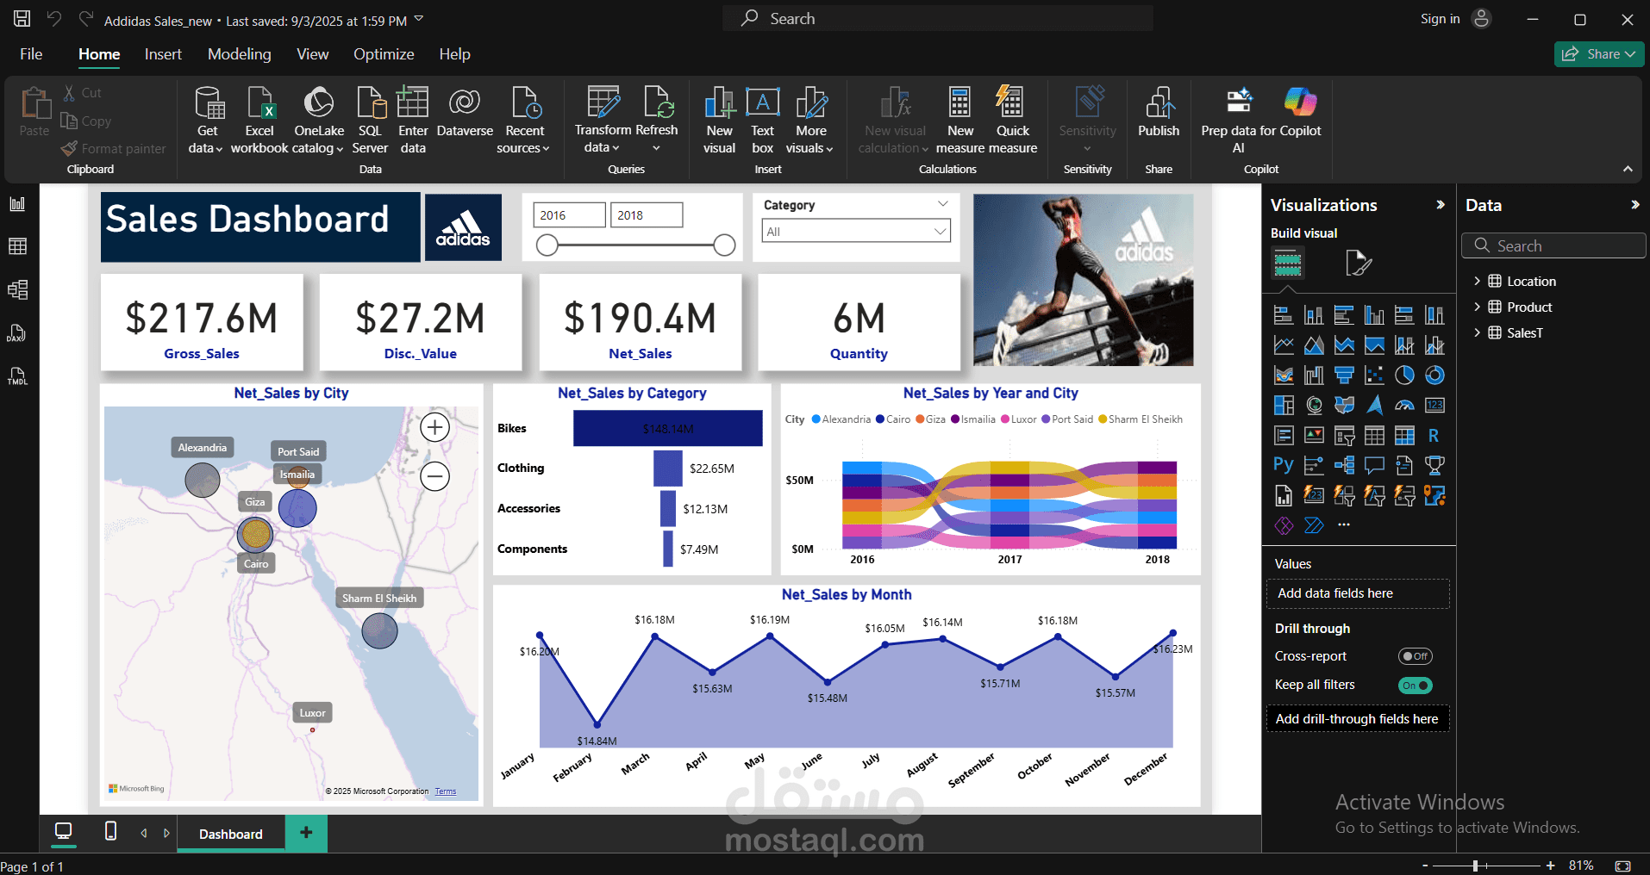Screen dimensions: 1650x875
Task: Select the Dashboard page tab
Action: pos(230,834)
